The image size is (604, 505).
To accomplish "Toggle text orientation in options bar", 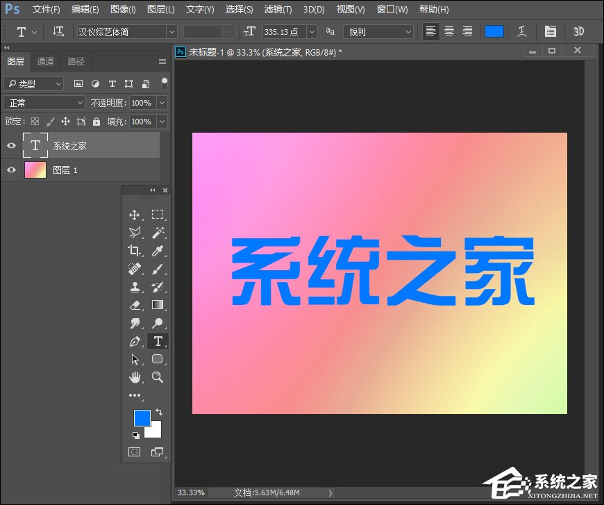I will click(58, 31).
